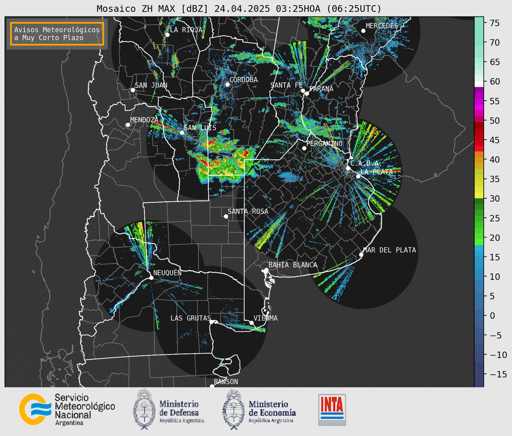Click the Avisos Meteorológicos a Muy Corto Plazo button
Viewport: 512px width, 436px height.
click(x=57, y=34)
